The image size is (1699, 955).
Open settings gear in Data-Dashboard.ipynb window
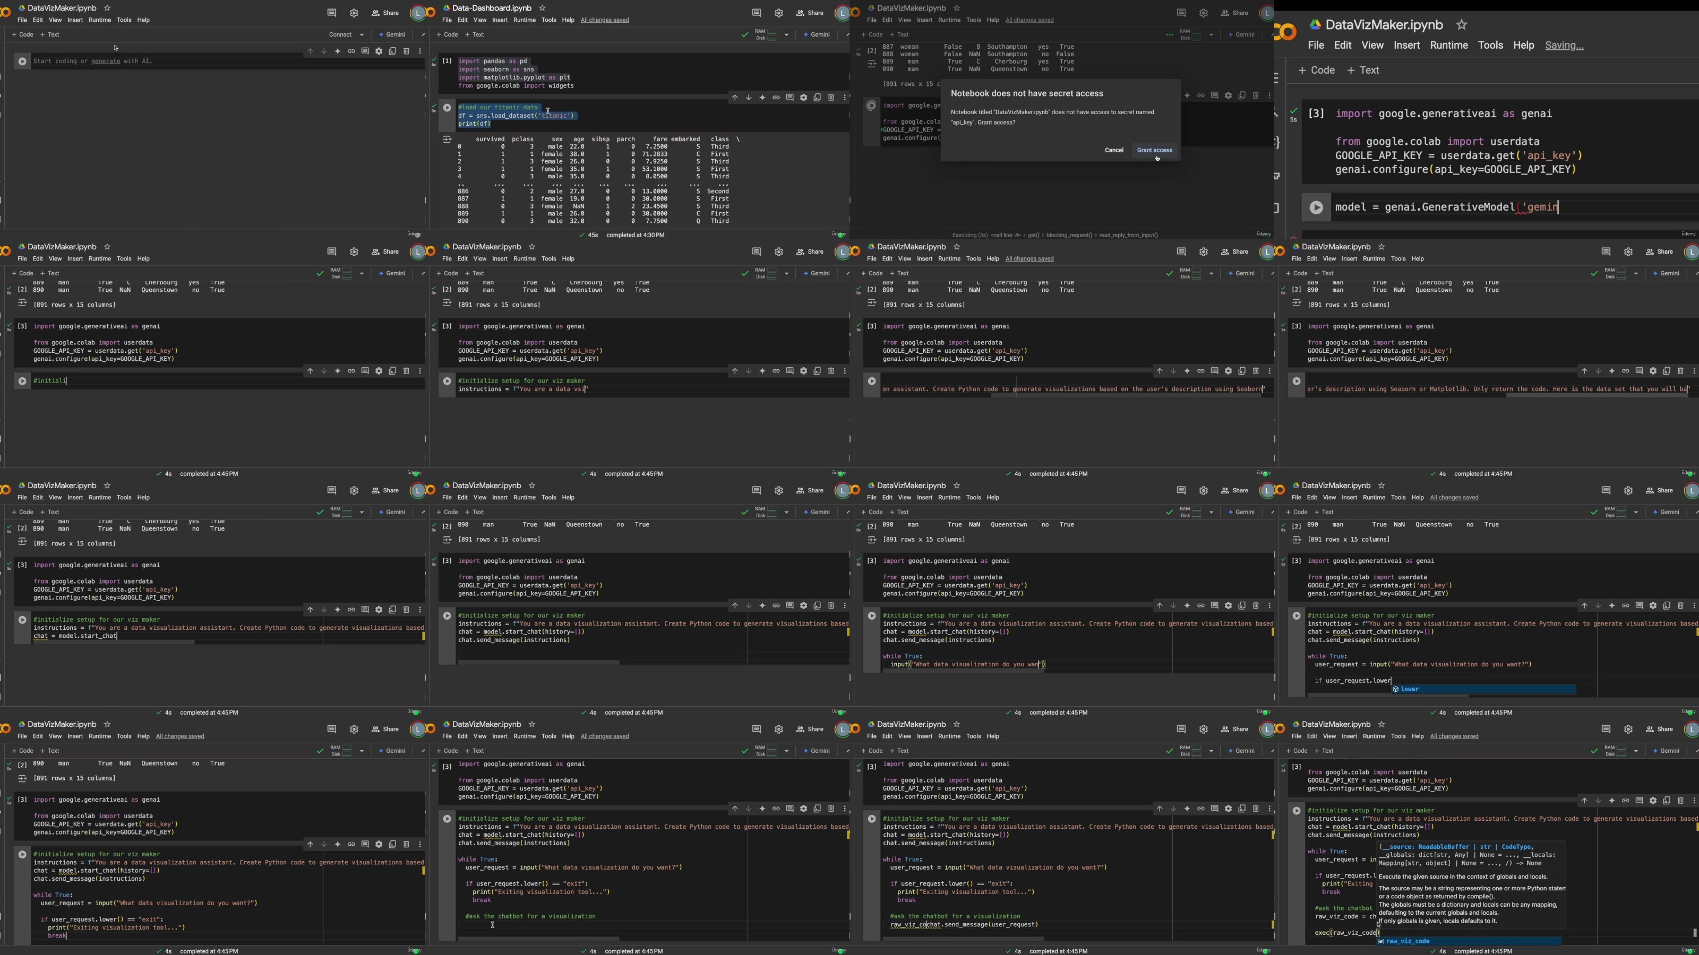click(x=779, y=13)
